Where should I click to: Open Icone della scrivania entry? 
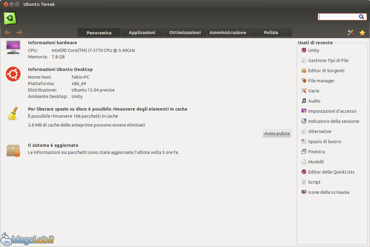coord(329,192)
